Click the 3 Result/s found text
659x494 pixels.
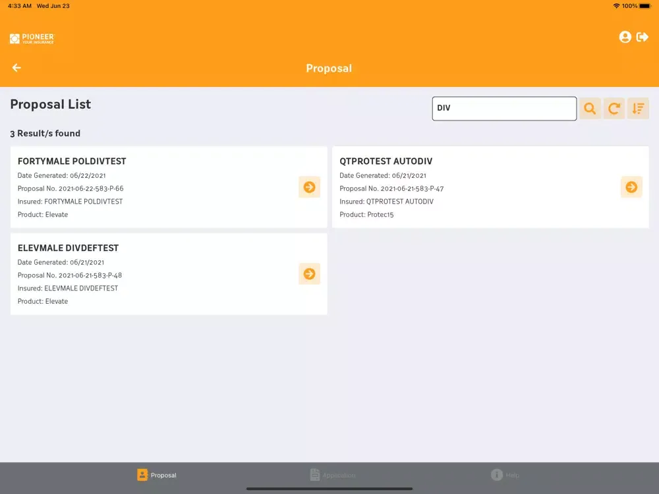tap(45, 134)
